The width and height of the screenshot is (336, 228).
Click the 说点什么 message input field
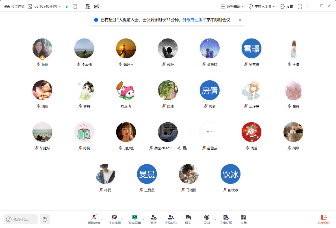(21, 219)
